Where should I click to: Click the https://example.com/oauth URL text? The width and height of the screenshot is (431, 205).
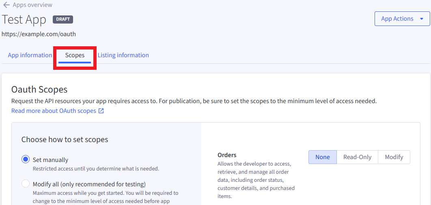coord(39,34)
